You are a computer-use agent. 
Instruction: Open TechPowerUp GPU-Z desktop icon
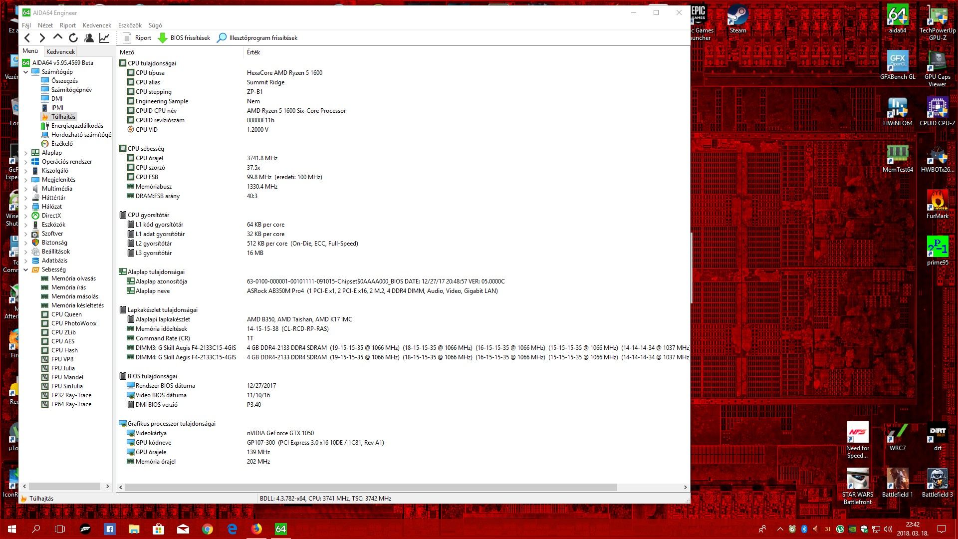click(x=938, y=22)
